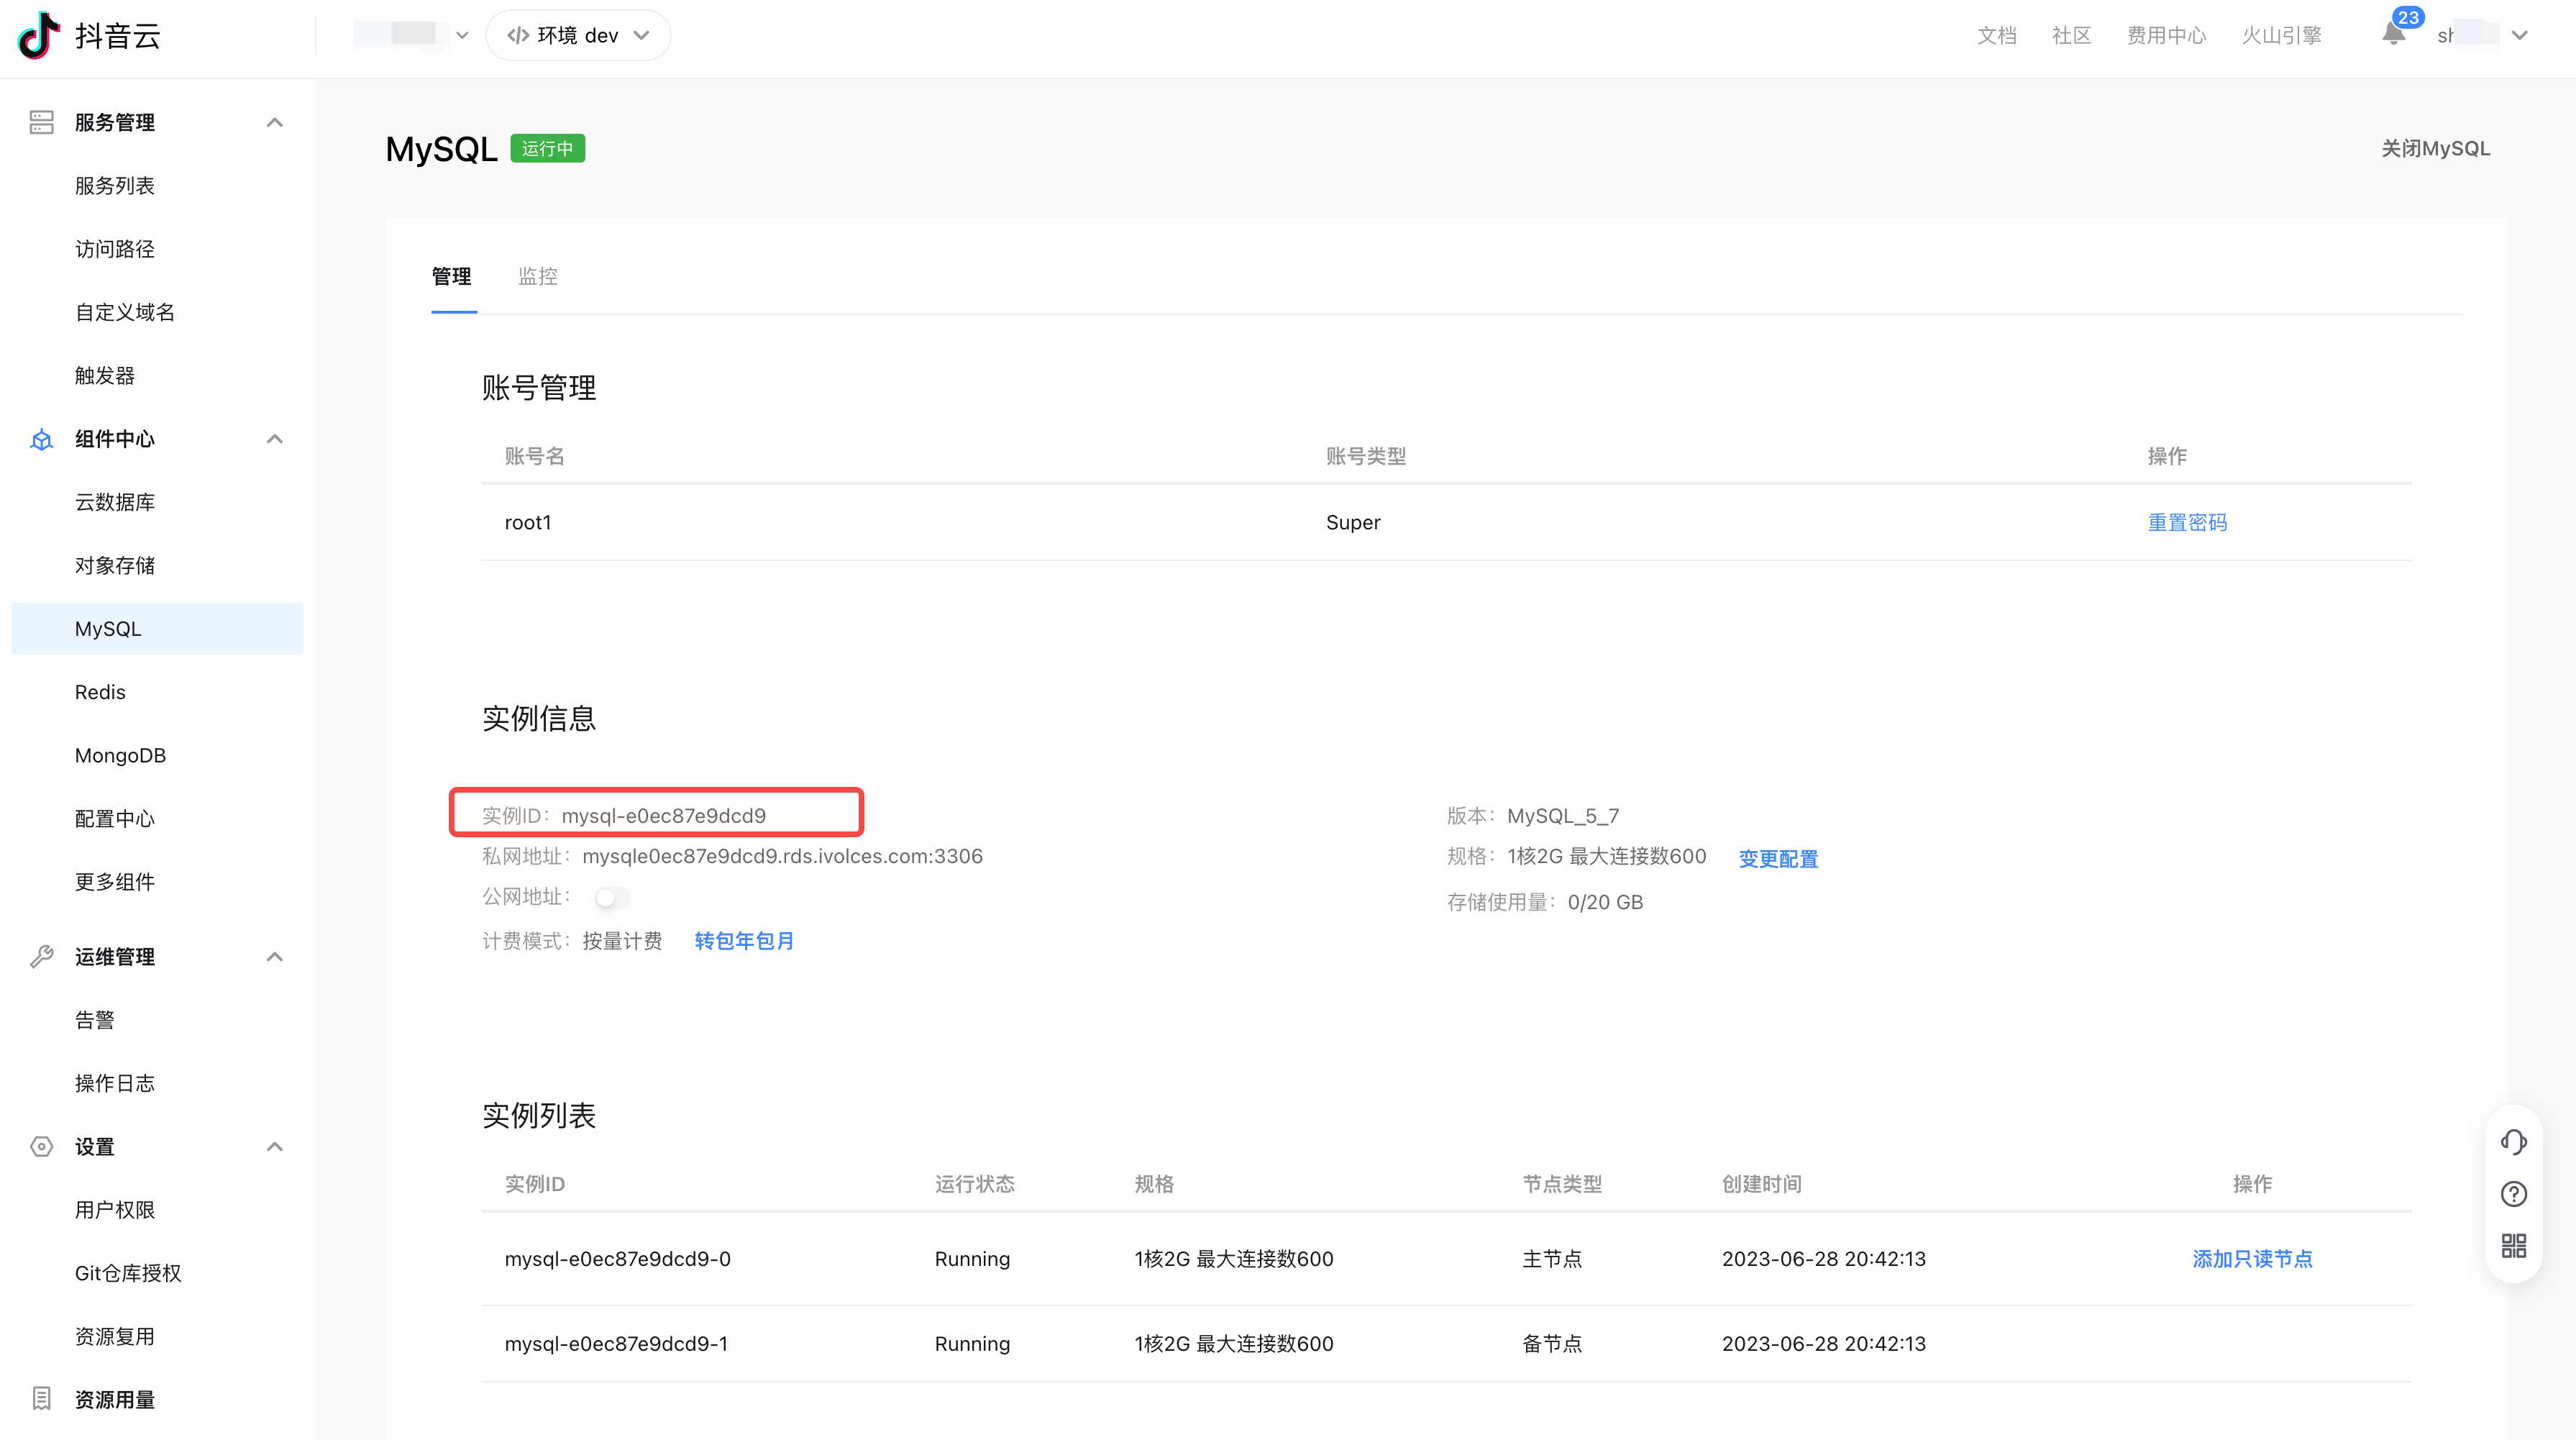Screen dimensions: 2576x1440
Task: Click the root1 account name
Action: pos(528,522)
